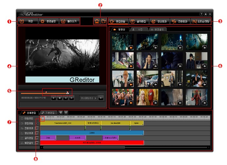The width and height of the screenshot is (227, 165).
Task: Click the add-folder icon
Action: point(103,21)
